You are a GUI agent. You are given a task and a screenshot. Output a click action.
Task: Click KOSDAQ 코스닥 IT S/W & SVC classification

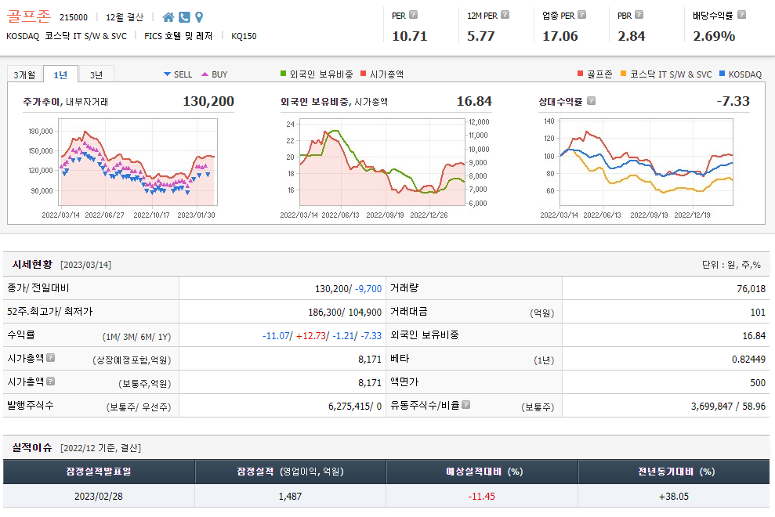point(67,36)
